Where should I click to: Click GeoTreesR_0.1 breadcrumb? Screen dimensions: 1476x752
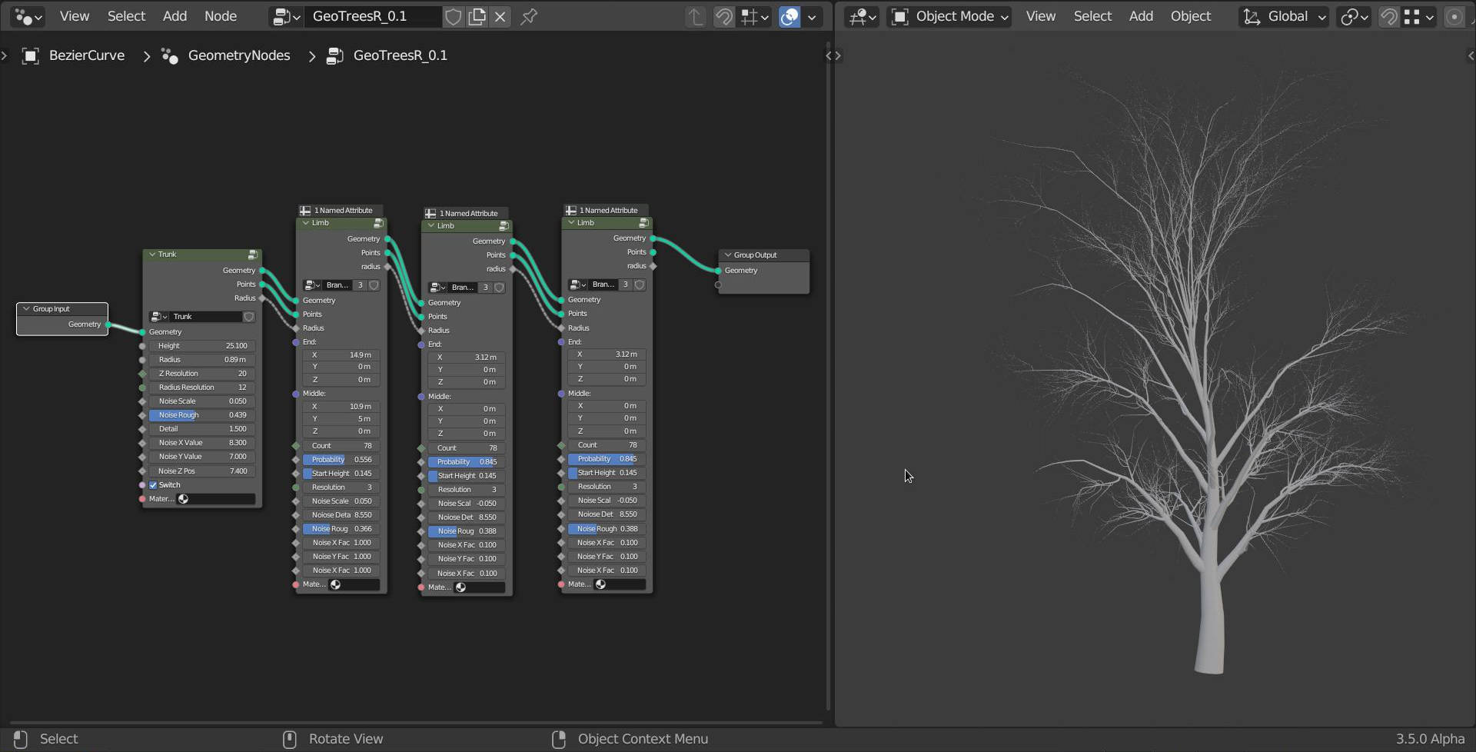pyautogui.click(x=400, y=55)
